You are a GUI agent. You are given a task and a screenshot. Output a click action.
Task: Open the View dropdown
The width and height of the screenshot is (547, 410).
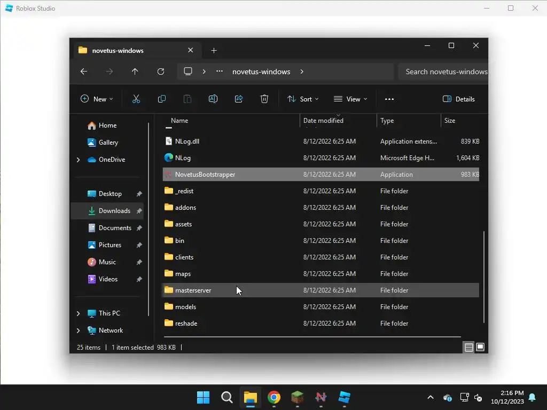point(350,99)
